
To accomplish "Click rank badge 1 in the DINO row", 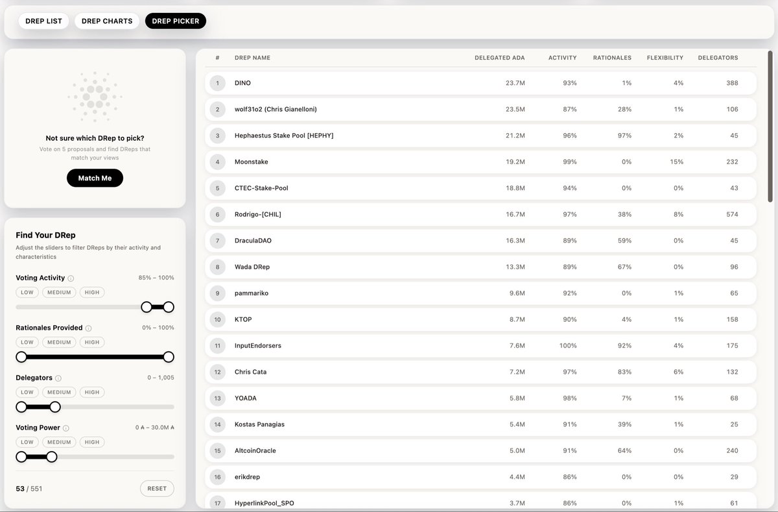I will pos(217,83).
